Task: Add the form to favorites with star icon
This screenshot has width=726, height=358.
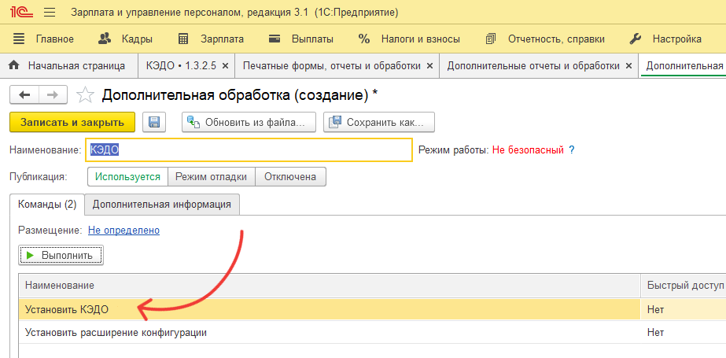Action: pos(85,95)
